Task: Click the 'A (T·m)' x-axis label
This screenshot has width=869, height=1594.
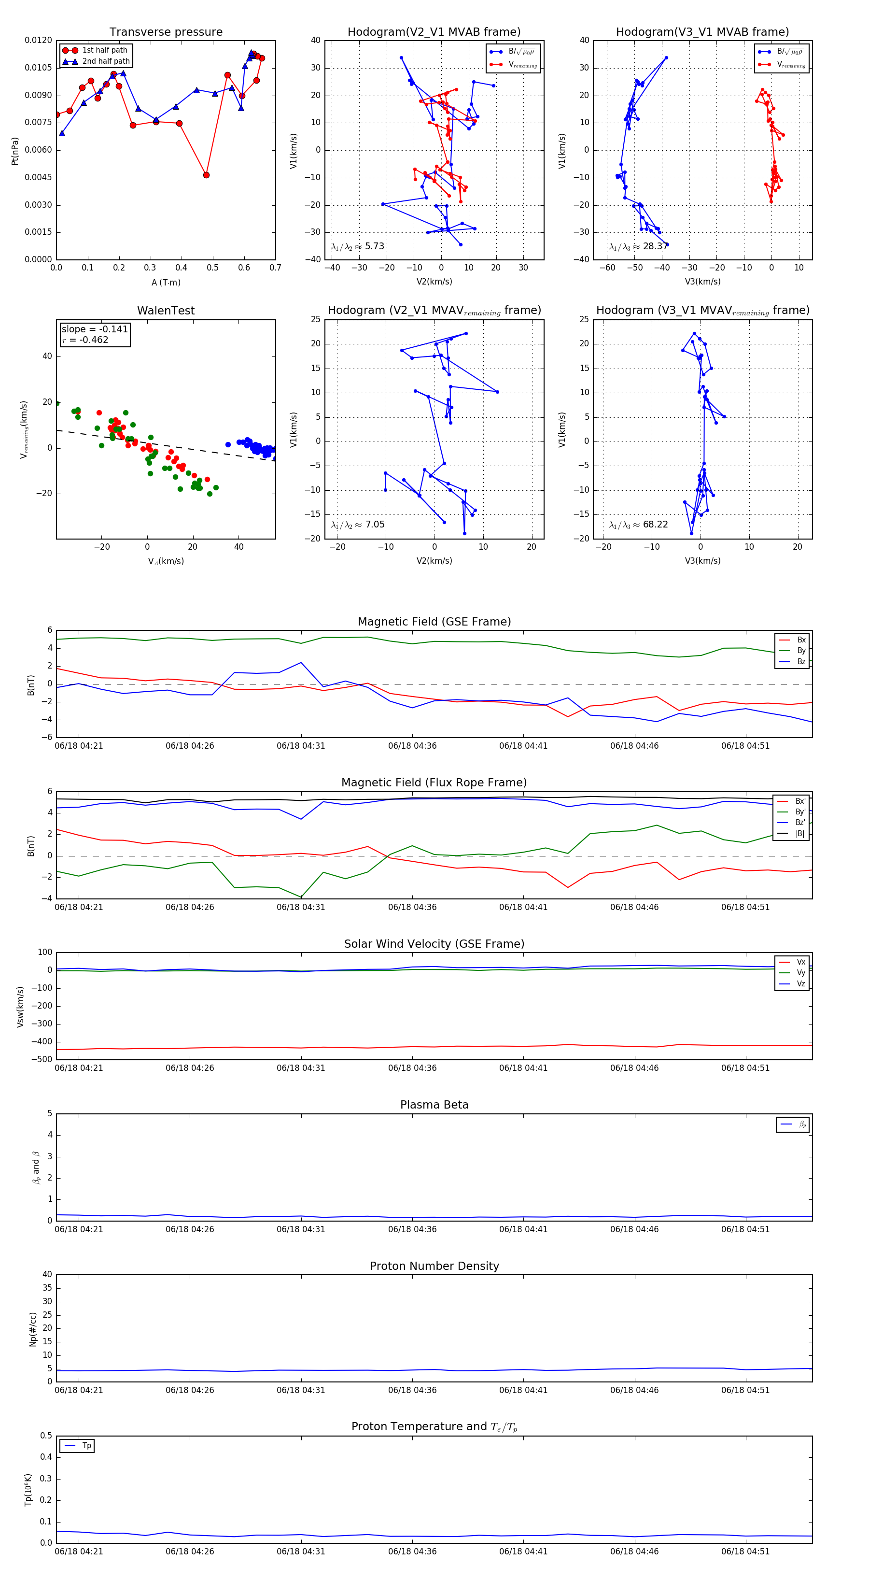Action: pos(166,283)
